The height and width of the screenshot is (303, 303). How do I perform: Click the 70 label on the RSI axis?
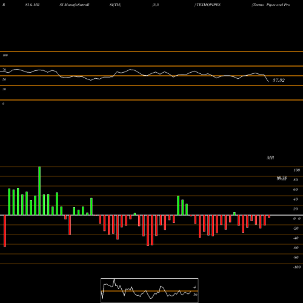pos(4,70)
